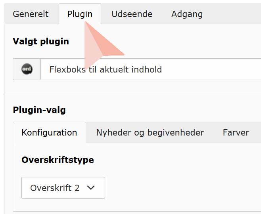The width and height of the screenshot is (261, 214).
Task: Click the round 'ord' plugin icon
Action: point(27,69)
